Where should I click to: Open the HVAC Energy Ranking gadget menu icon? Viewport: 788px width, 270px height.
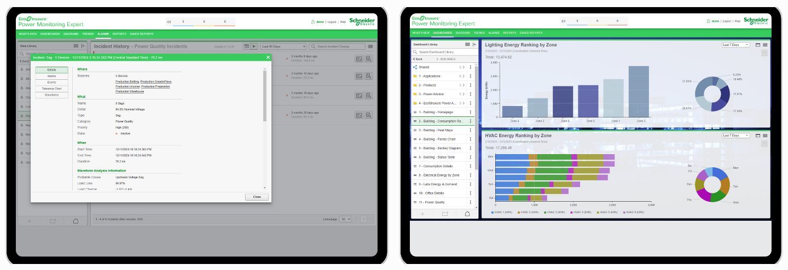coord(765,136)
